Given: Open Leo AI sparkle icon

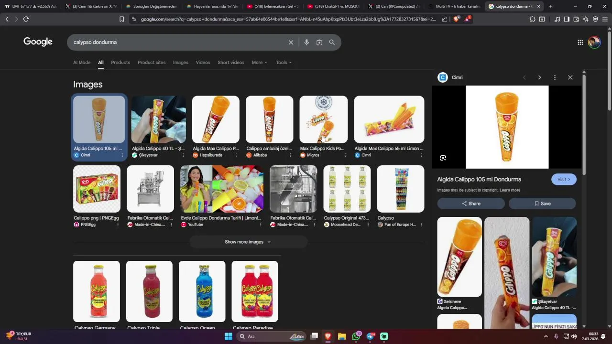Looking at the screenshot, I should coord(586,19).
